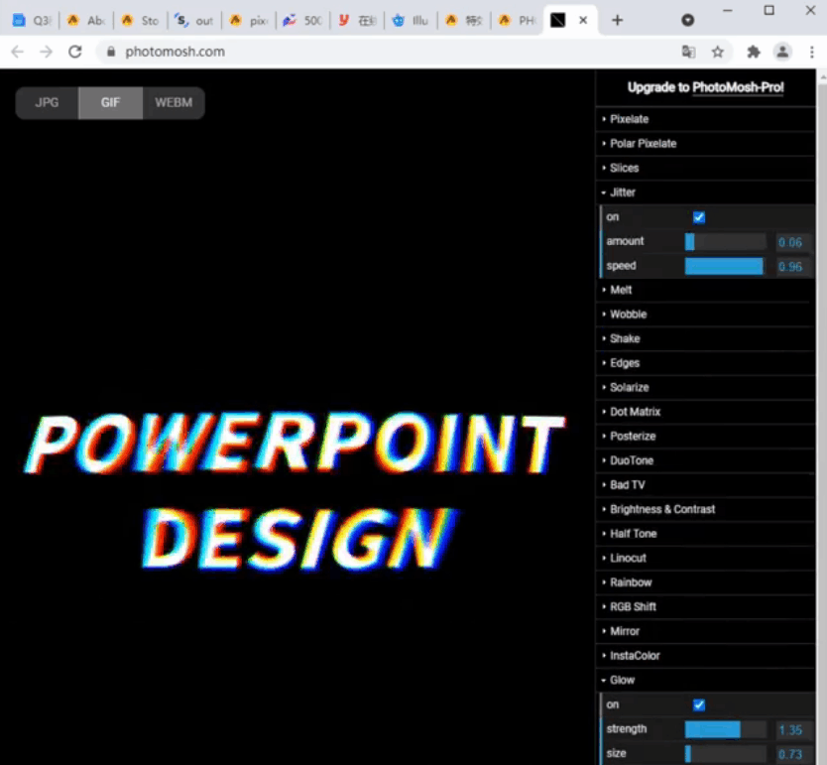The width and height of the screenshot is (827, 765).
Task: Expand the Edges effect
Action: pos(705,363)
